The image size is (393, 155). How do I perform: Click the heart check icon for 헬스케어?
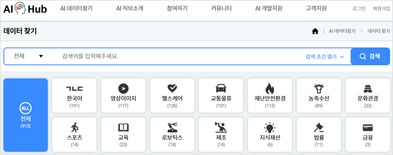pos(172,88)
